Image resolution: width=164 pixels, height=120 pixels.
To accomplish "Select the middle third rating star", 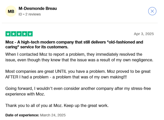I will [19, 34].
